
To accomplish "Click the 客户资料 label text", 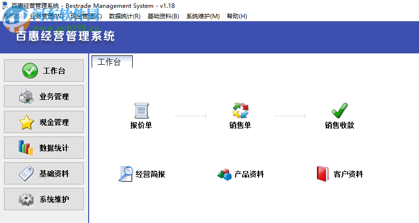I will pos(348,174).
